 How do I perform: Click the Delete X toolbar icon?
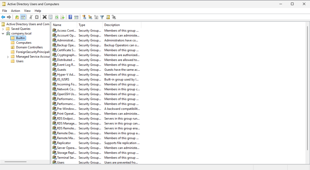coord(45,17)
